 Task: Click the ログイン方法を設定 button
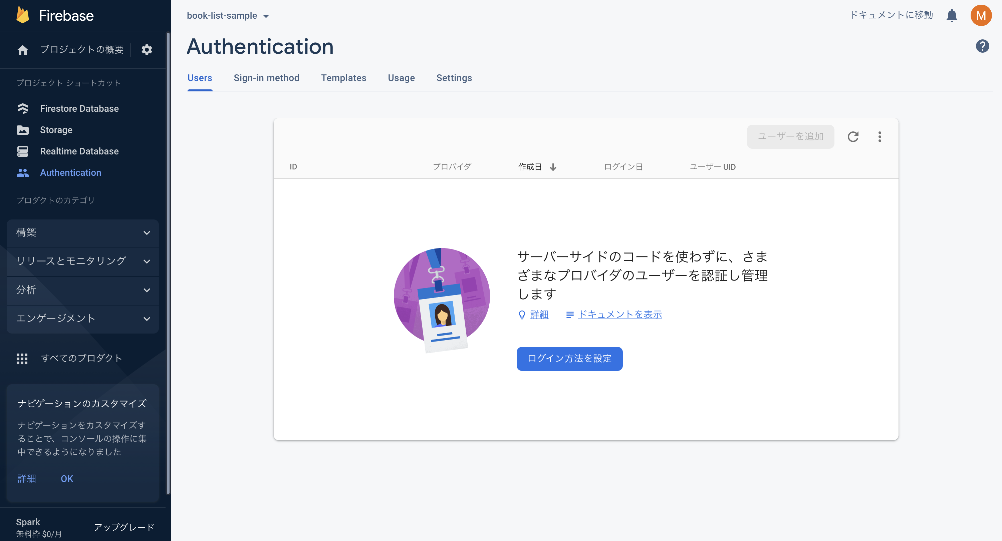coord(569,359)
